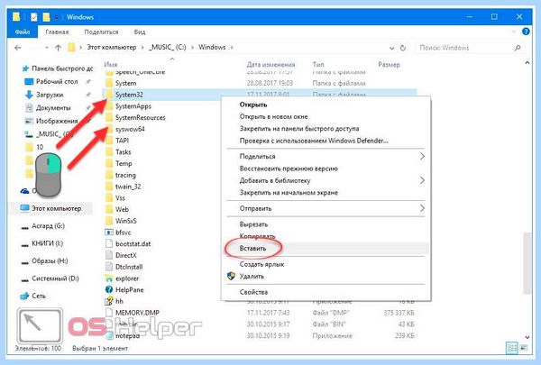Screen dimensions: 541x365
Task: Expand the Поделиться submenu arrow
Action: 422,156
